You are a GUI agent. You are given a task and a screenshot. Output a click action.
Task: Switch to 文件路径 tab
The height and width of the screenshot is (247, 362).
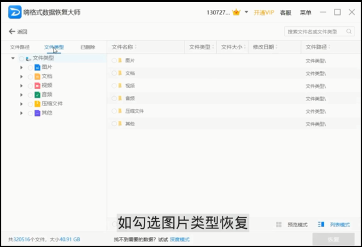tap(20, 47)
